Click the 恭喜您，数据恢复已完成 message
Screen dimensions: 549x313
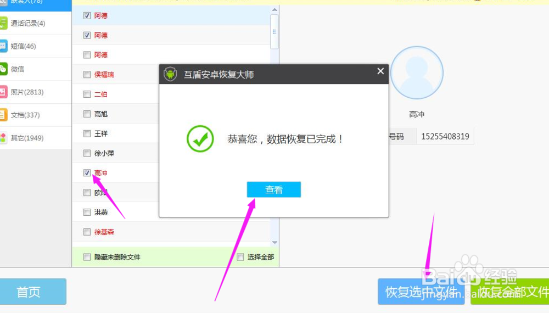284,139
